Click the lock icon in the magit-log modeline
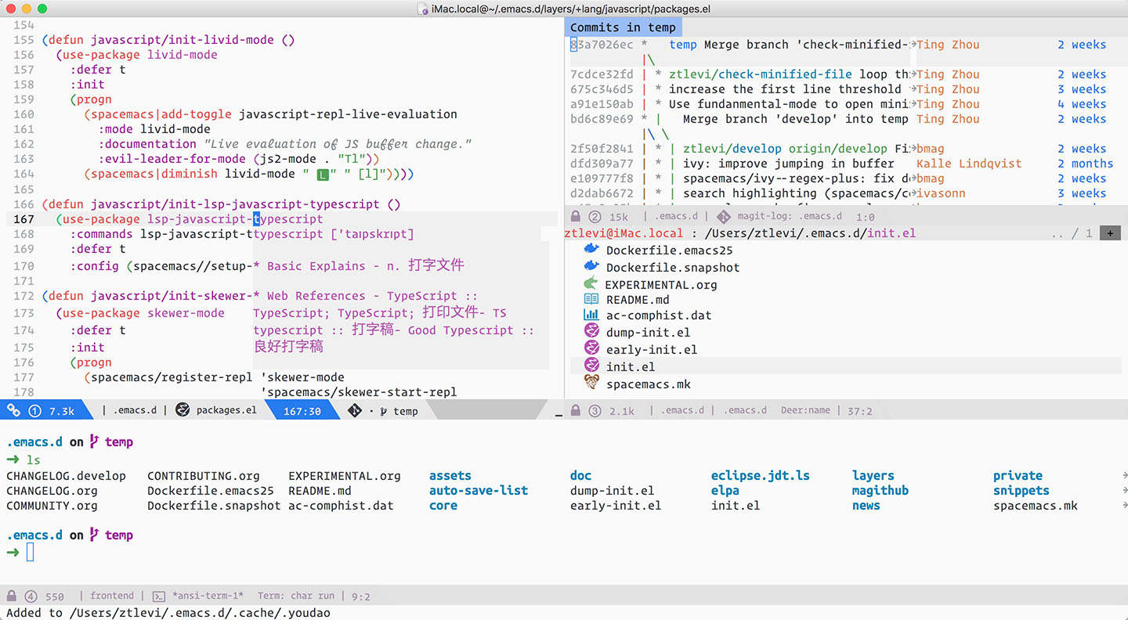The width and height of the screenshot is (1128, 620). pos(576,216)
